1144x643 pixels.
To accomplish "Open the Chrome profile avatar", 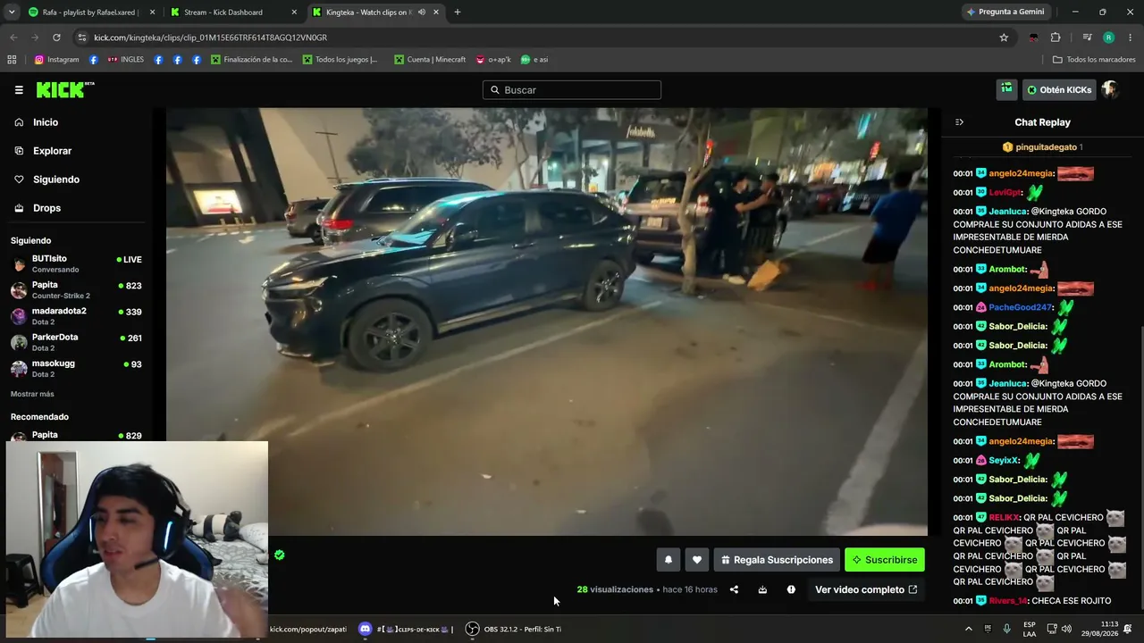I will click(1108, 38).
